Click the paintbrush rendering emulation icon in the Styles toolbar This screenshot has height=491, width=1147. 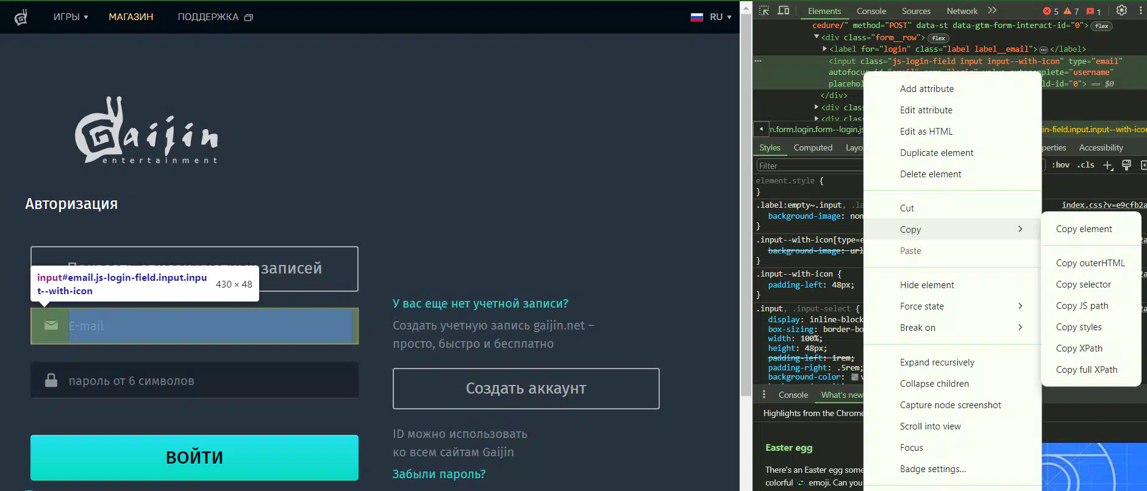(1126, 165)
